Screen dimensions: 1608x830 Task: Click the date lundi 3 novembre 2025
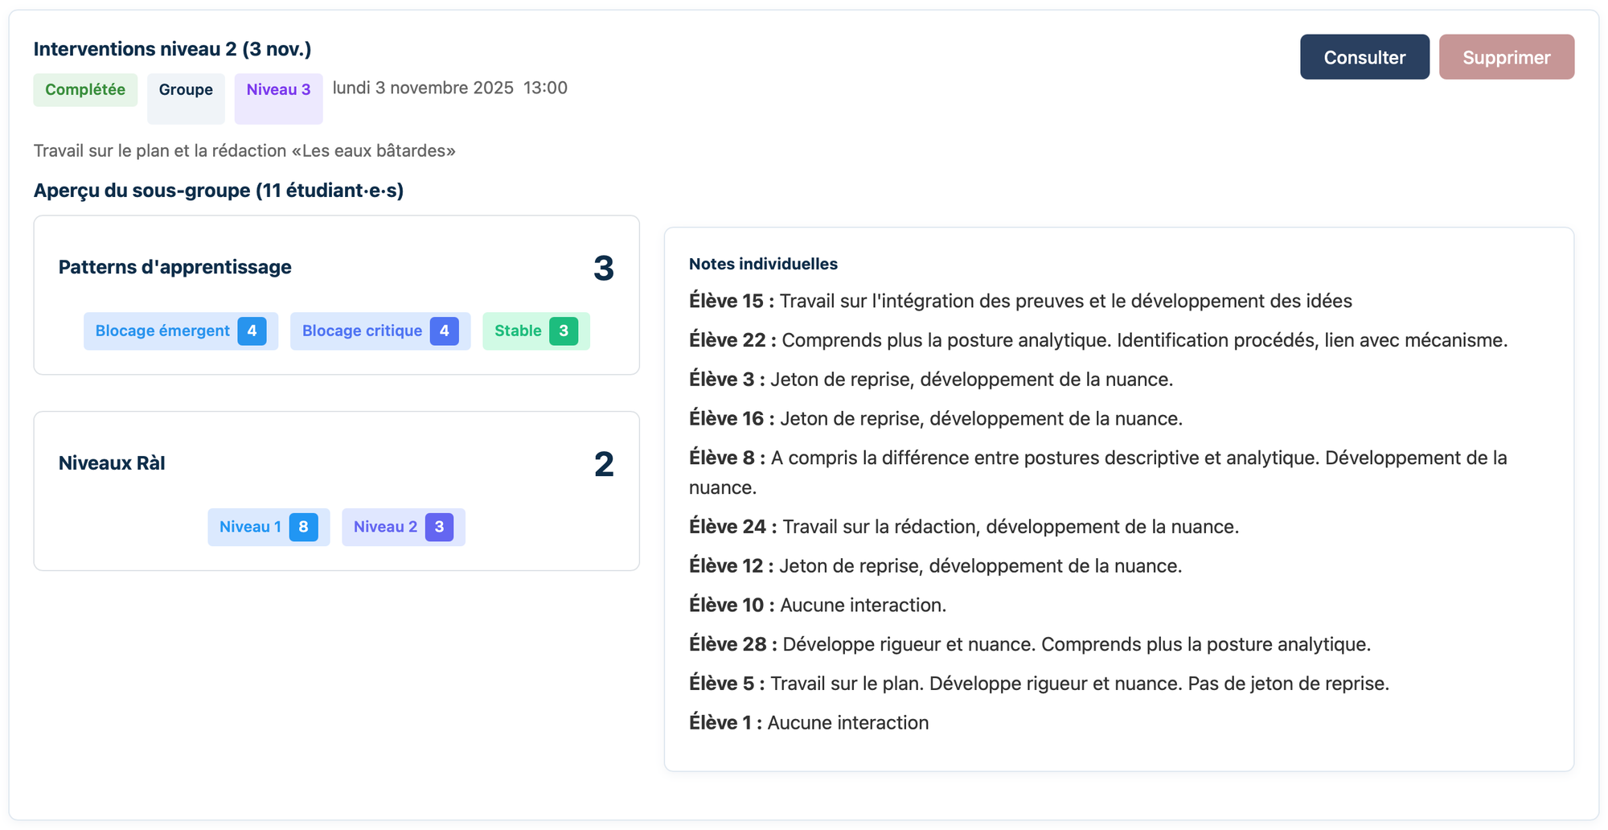(423, 88)
